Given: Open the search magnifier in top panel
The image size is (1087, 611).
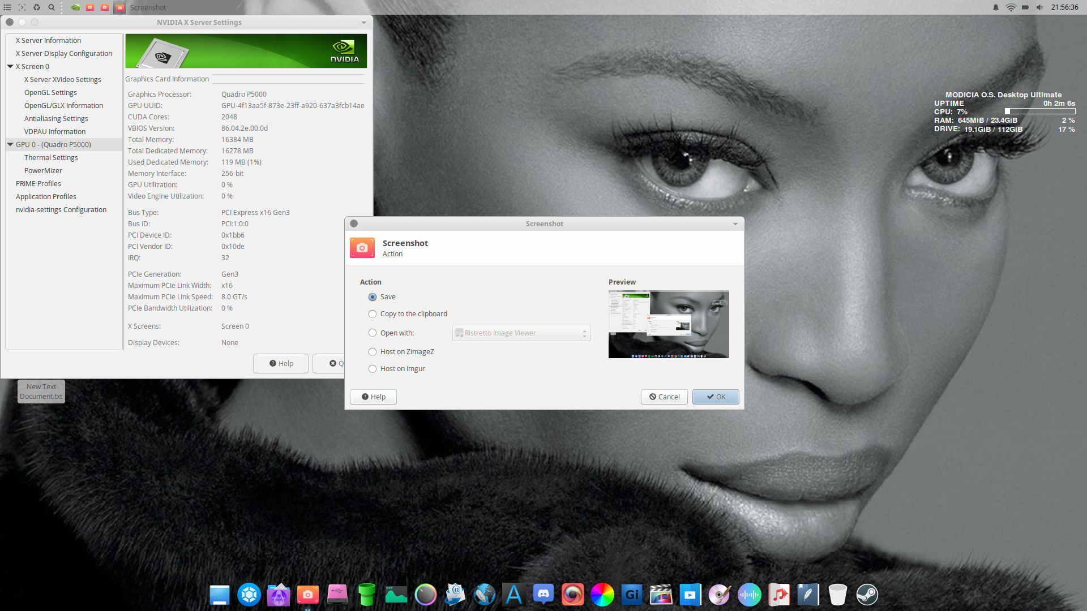Looking at the screenshot, I should pos(52,7).
